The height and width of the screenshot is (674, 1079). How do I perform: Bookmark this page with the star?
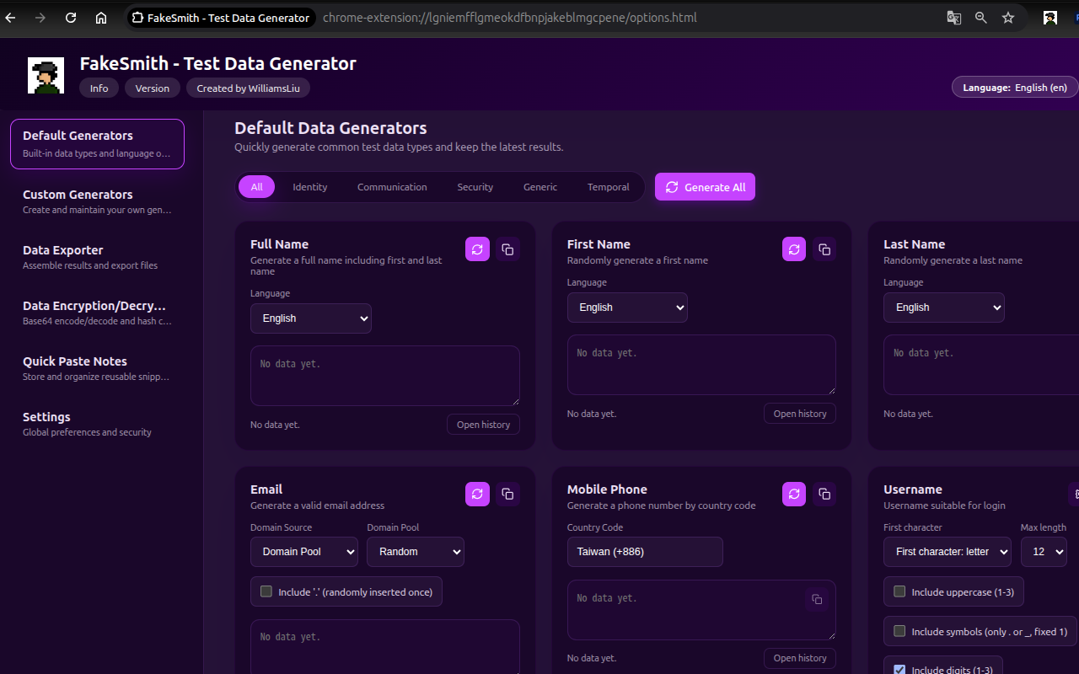(x=1008, y=18)
